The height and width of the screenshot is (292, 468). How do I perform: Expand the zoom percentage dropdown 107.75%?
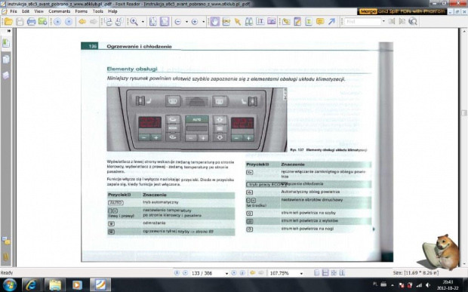[x=301, y=273]
